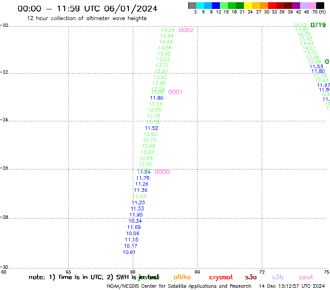The width and height of the screenshot is (330, 290).
Task: Click wave height value 12.68
Action: pos(313,57)
